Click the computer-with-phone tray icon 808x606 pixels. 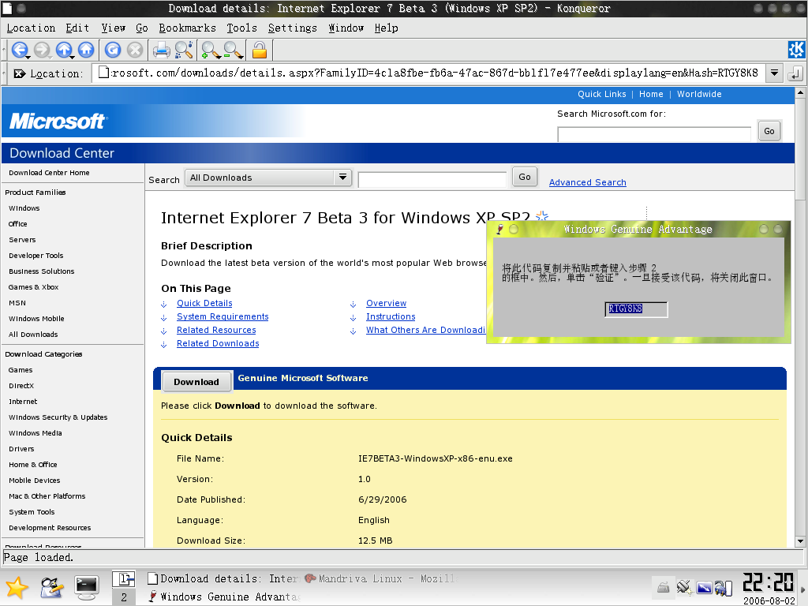tap(723, 587)
